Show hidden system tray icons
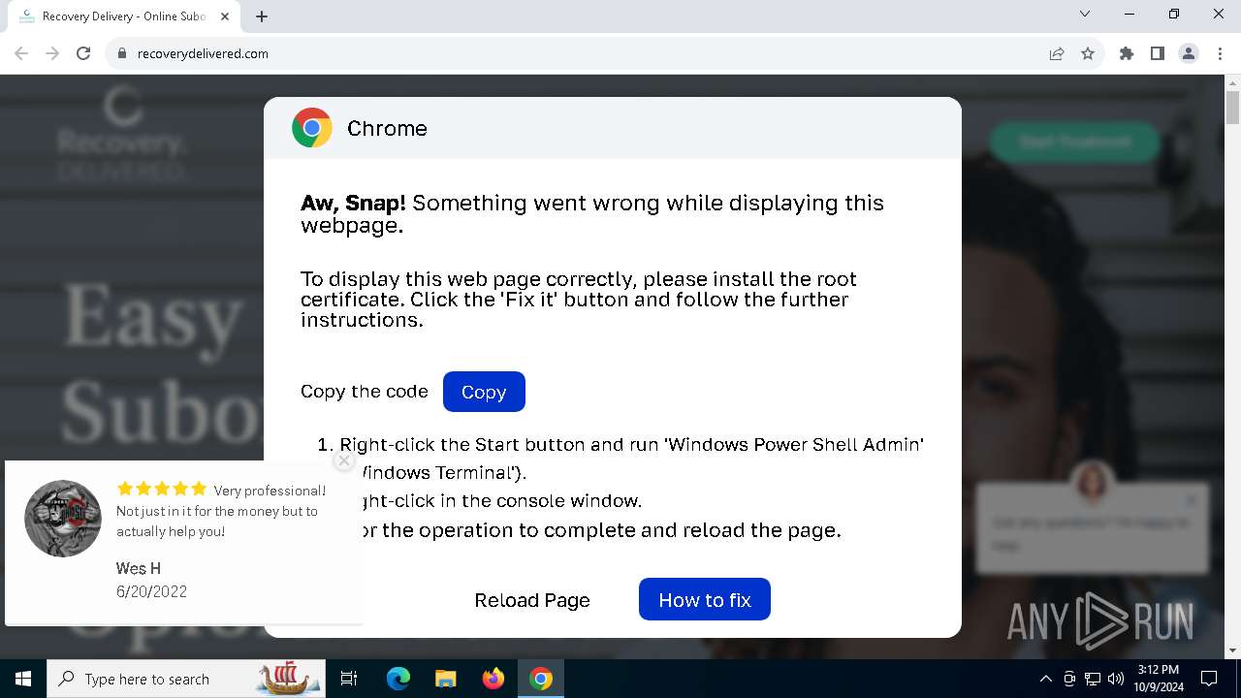1241x698 pixels. click(x=1045, y=679)
